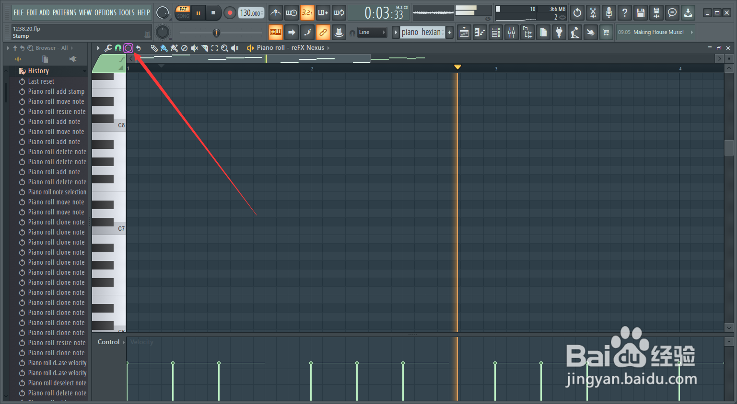Click the undo history circular arrow icon
Screen dimensions: 737x404
click(577, 13)
